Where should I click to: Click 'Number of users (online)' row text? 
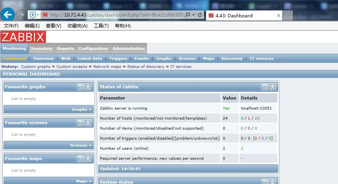click(x=124, y=148)
